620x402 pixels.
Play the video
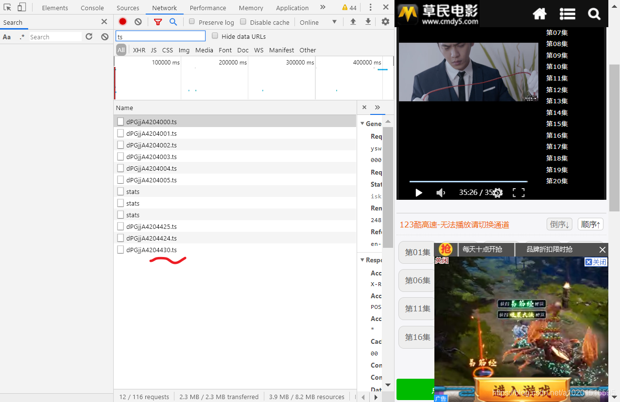tap(418, 193)
